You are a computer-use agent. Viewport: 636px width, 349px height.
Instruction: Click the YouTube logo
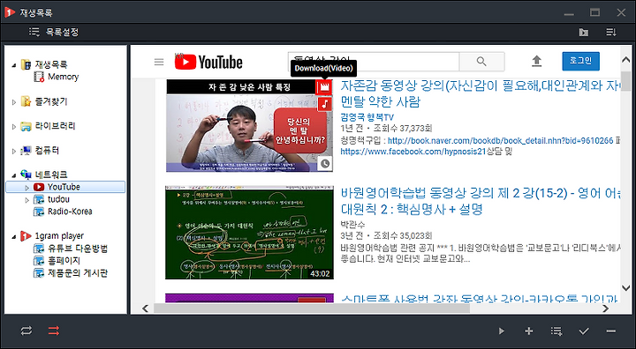coord(208,62)
